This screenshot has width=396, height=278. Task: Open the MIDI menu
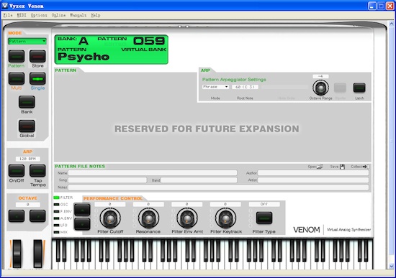click(x=22, y=15)
